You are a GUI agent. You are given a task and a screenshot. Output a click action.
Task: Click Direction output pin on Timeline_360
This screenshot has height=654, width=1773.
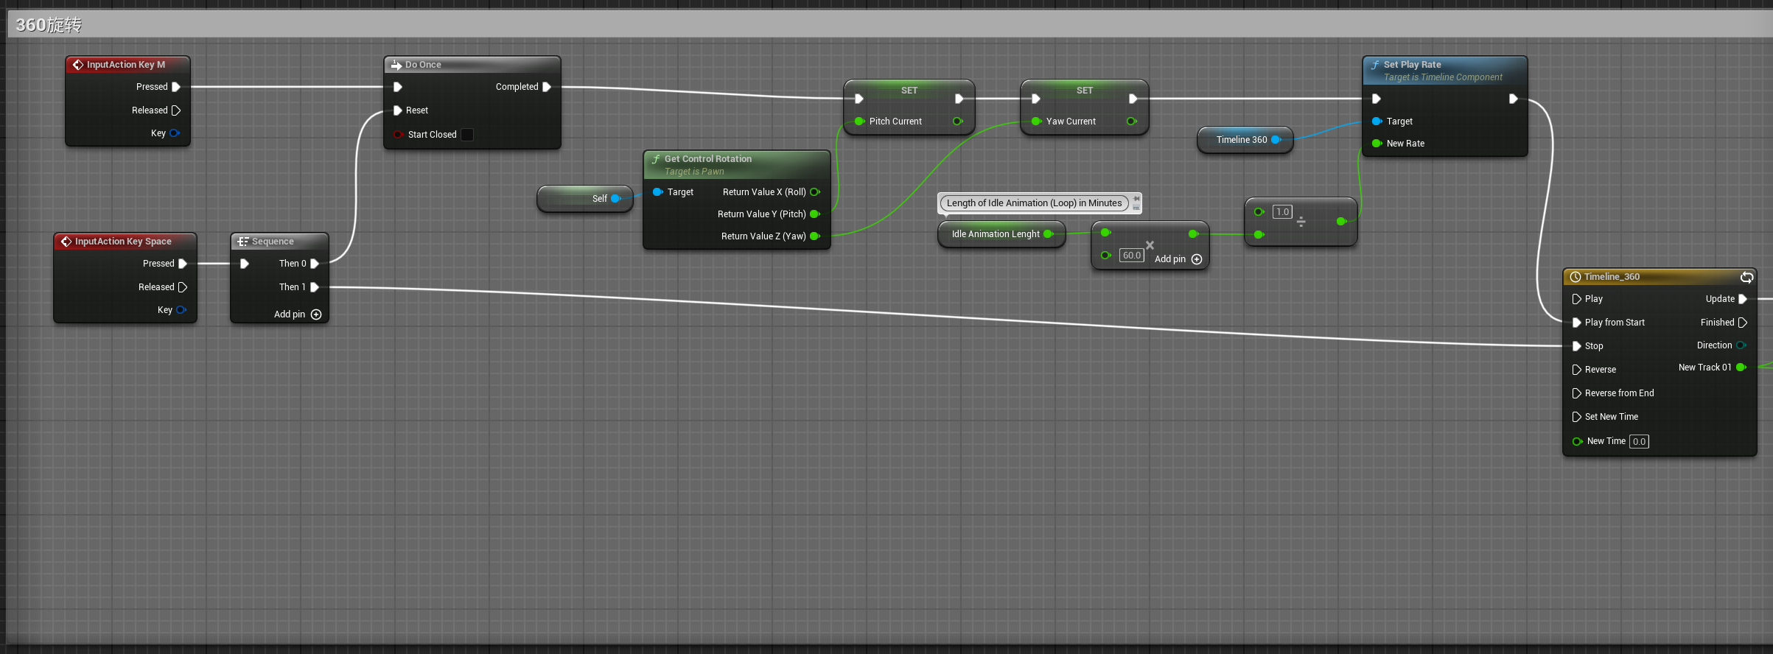1741,345
